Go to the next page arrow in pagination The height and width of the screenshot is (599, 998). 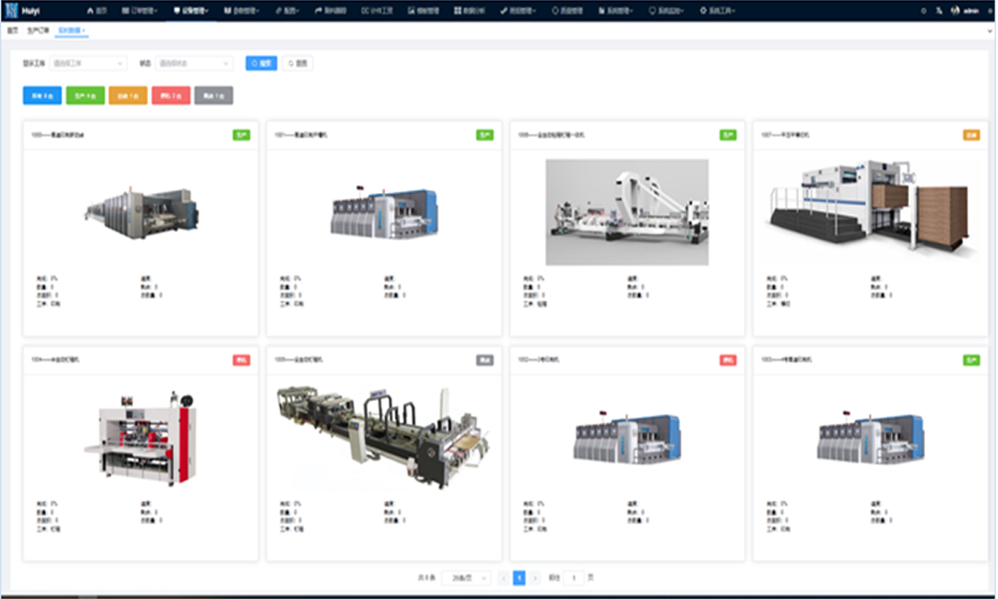[x=535, y=578]
